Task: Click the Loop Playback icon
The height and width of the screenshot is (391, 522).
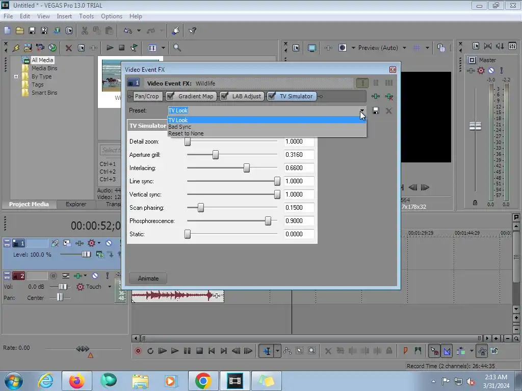Action: coord(150,351)
